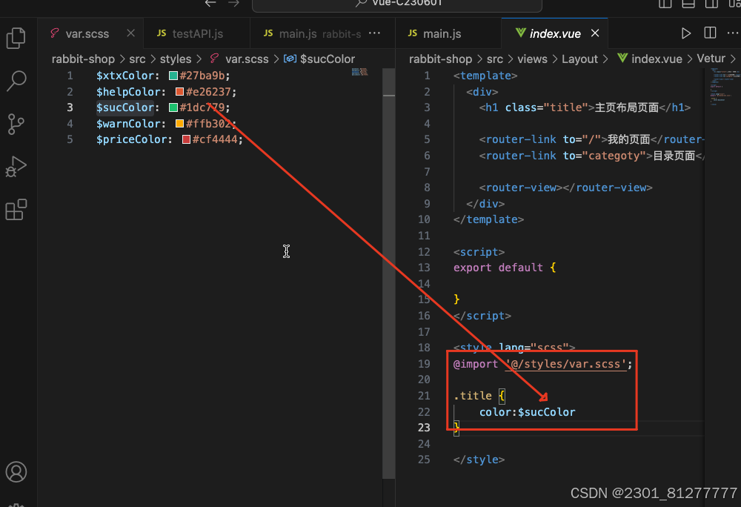Open the Search view in activity bar

(x=16, y=81)
